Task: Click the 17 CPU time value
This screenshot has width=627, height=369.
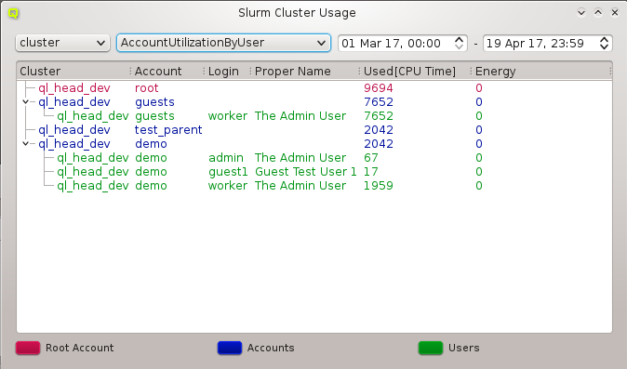Action: pos(370,172)
